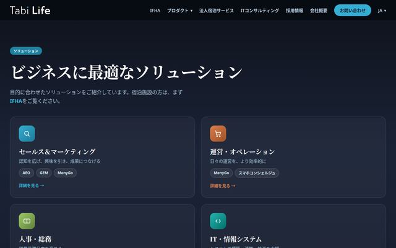Click the green layout icon for 人事・総務

27,221
